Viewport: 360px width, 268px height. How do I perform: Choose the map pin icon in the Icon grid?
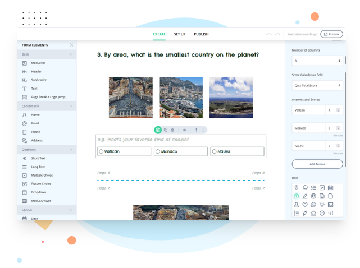tap(297, 187)
